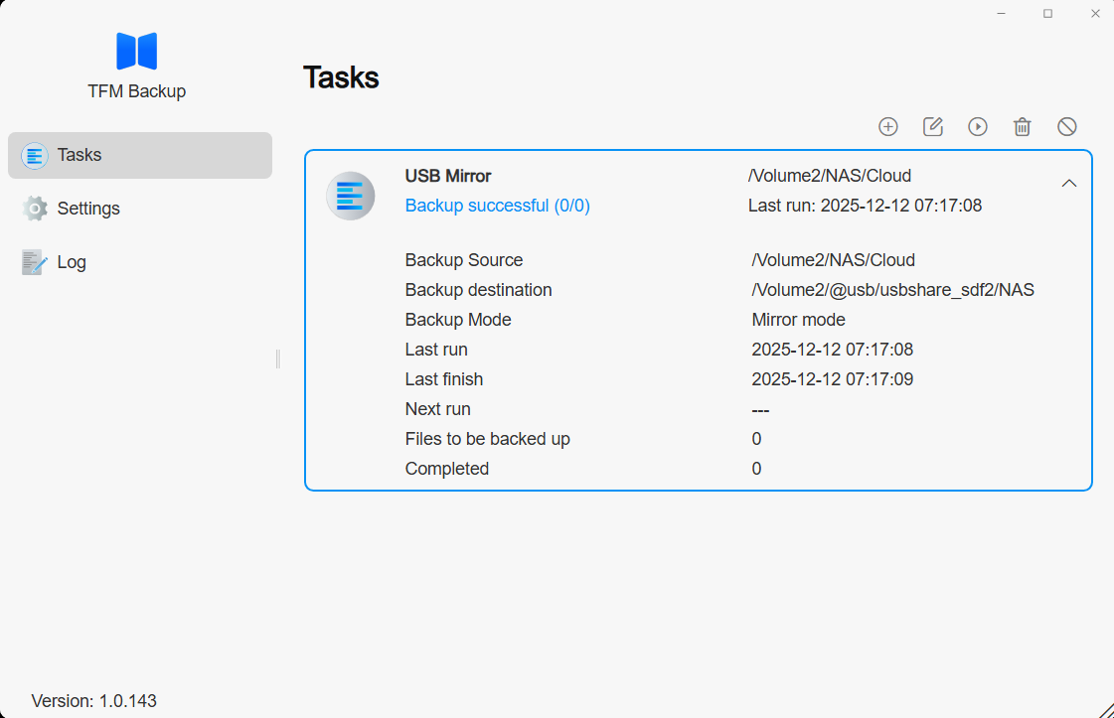This screenshot has width=1114, height=718.
Task: Click the Backup destination path value
Action: tap(892, 290)
